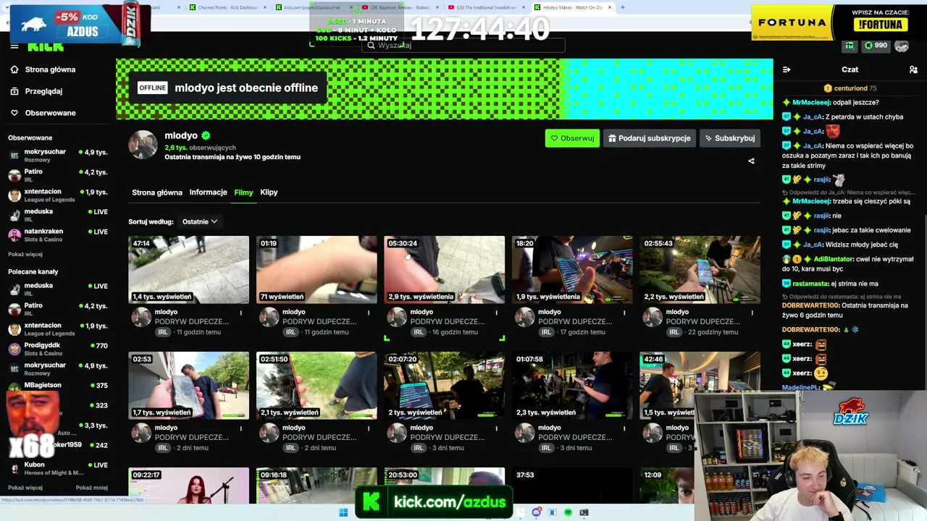Play the 02:51:50 video thumbnail

point(316,385)
